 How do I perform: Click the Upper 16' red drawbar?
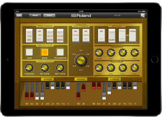[x=27, y=96]
